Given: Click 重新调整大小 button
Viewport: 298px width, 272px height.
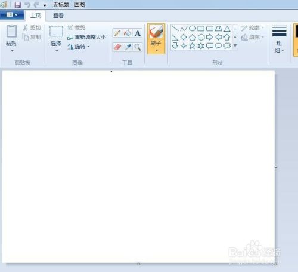Looking at the screenshot, I should coord(87,37).
